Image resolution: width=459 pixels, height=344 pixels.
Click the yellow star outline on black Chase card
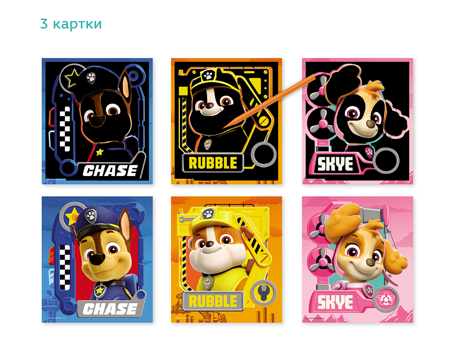point(72,77)
